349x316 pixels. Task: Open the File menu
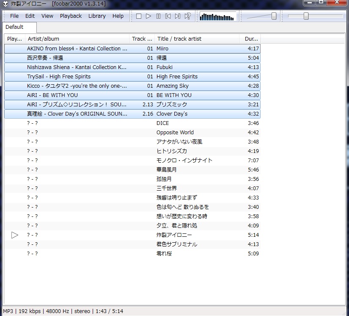[x=14, y=16]
